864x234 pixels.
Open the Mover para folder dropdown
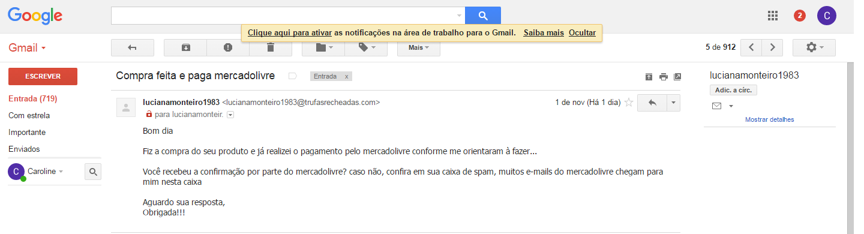(x=323, y=47)
